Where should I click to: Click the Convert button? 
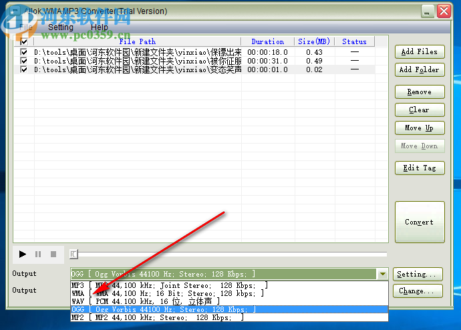(420, 222)
